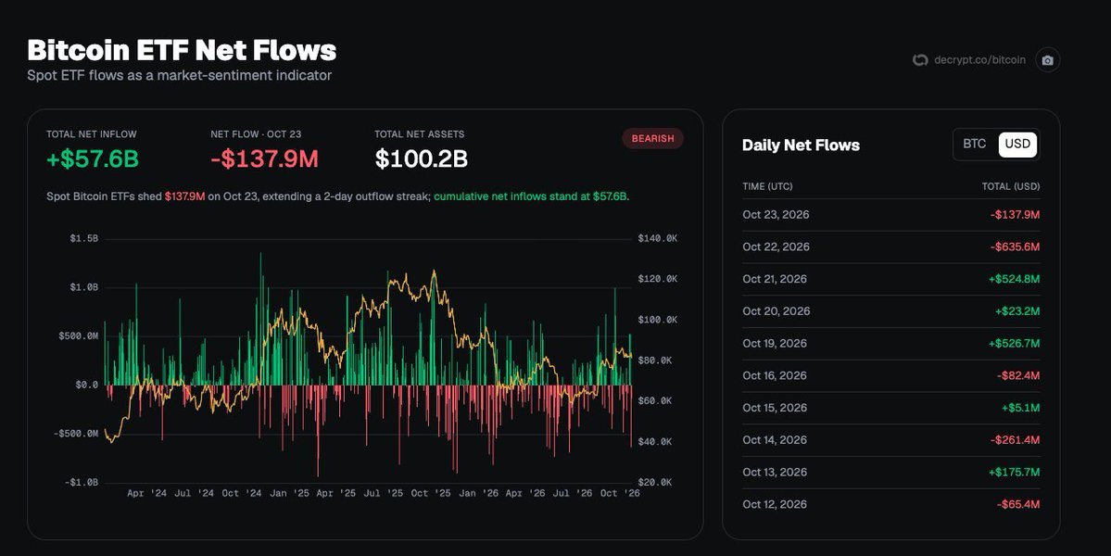Click the Oct '25 x-axis label

pyautogui.click(x=431, y=493)
